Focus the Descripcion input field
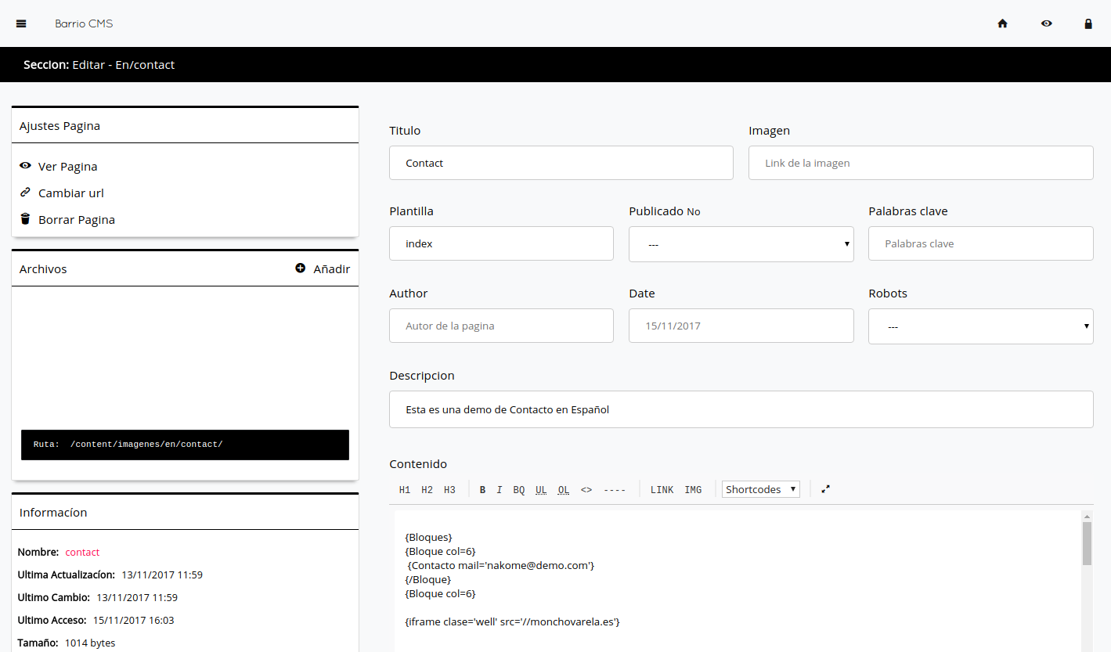The width and height of the screenshot is (1111, 652). (741, 409)
